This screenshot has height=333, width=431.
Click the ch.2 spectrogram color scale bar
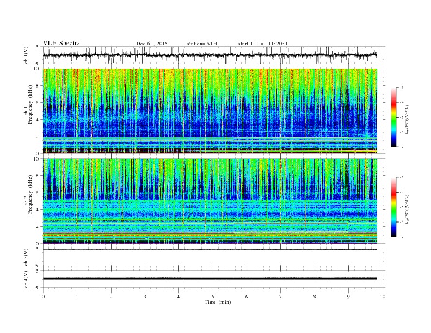click(394, 207)
